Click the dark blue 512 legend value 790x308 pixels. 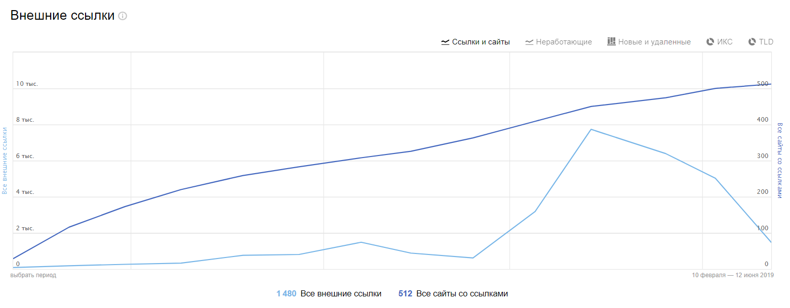[x=405, y=293]
